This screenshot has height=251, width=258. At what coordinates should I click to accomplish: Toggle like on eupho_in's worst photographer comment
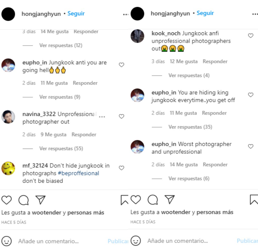pyautogui.click(x=251, y=146)
